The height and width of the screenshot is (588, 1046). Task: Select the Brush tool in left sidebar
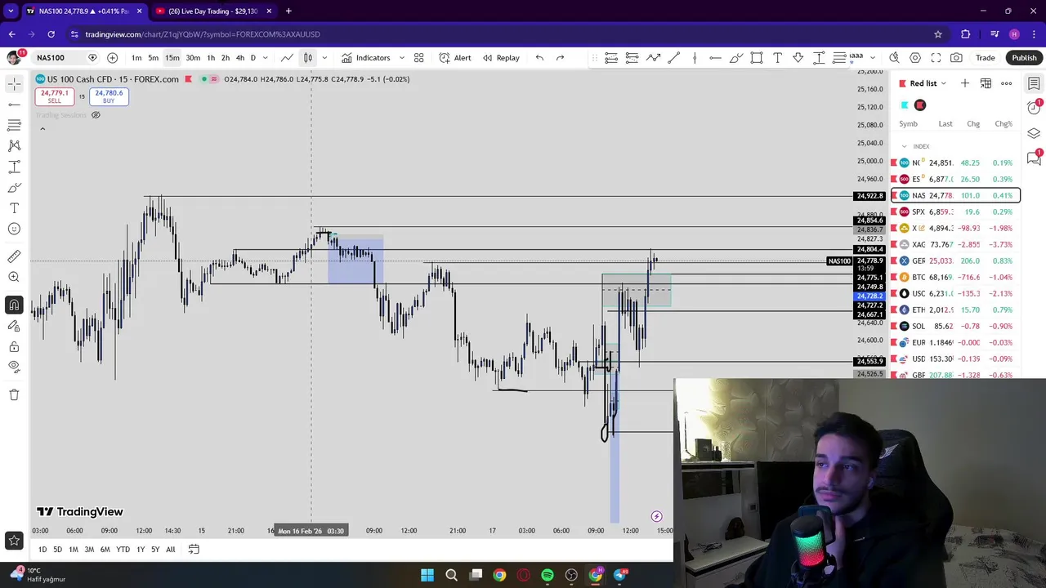14,187
